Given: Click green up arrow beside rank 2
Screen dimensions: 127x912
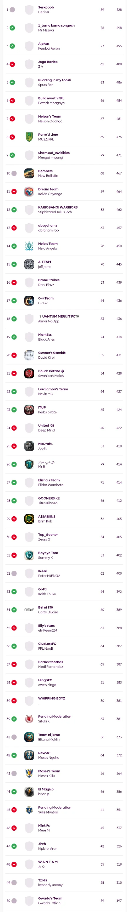Looking at the screenshot, I should point(12,28).
